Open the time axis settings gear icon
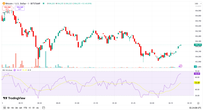204x110 pixels. (x=198, y=103)
